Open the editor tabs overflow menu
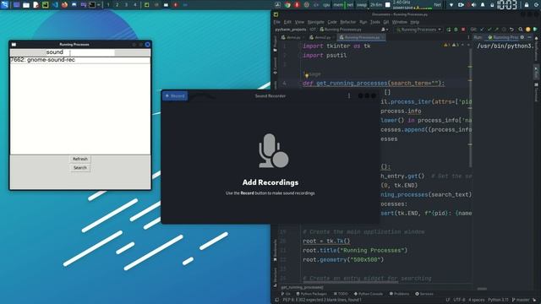This screenshot has width=541, height=304. click(468, 37)
